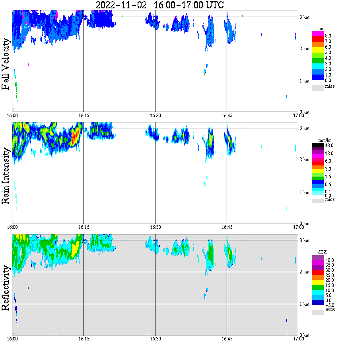Image resolution: width=338 pixels, height=346 pixels.
Task: Pick the orange 3.0 mm/hr legend swatch
Action: (318, 167)
